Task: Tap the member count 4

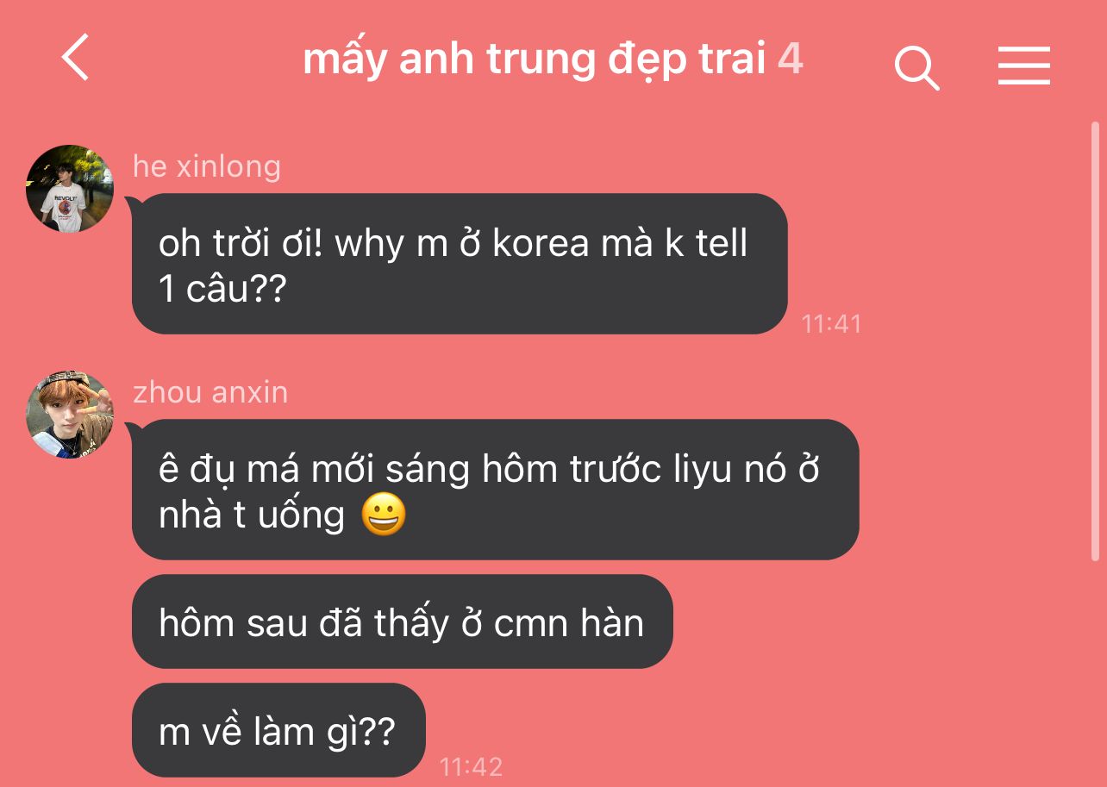Action: click(791, 59)
